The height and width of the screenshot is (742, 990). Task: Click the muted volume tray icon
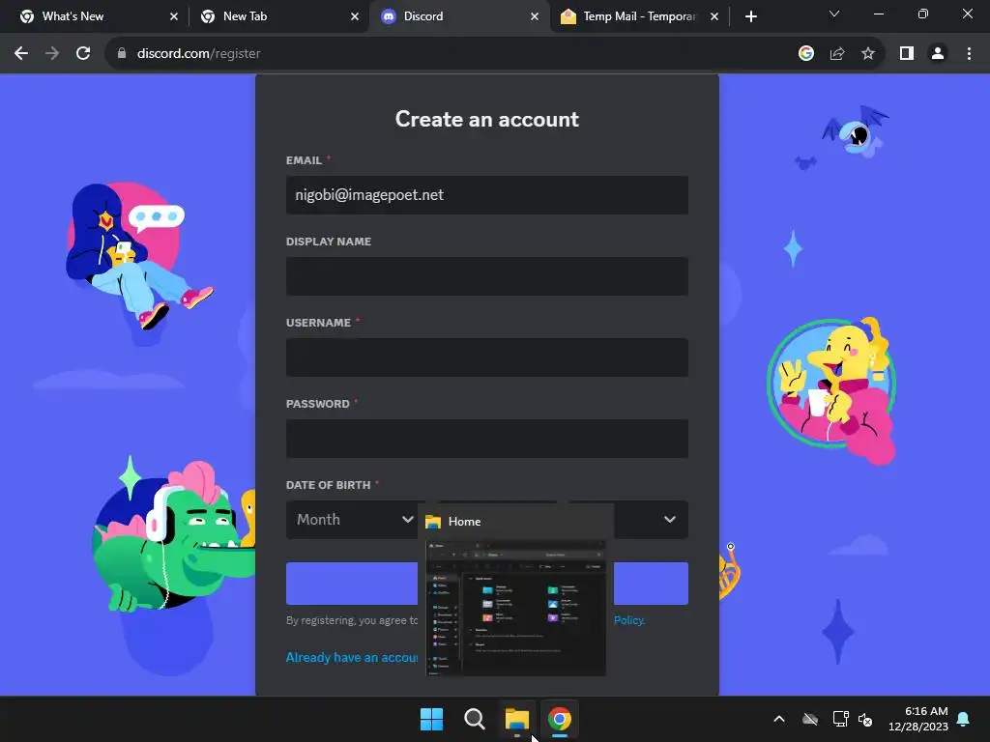(865, 719)
